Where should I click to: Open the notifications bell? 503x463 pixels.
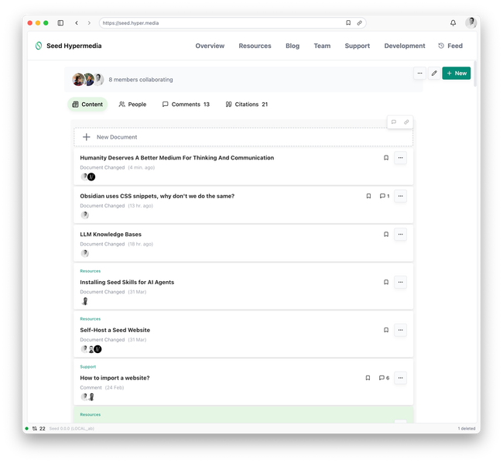click(453, 23)
